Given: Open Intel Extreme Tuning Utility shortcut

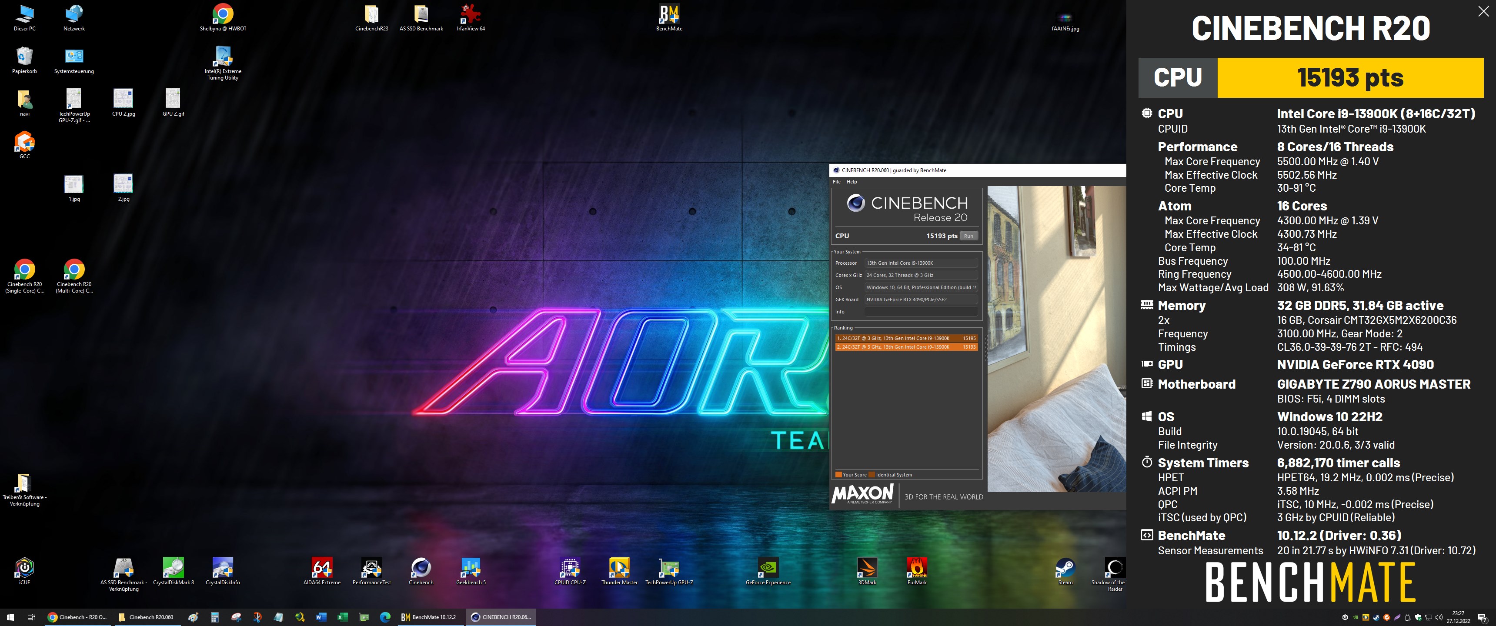Looking at the screenshot, I should [x=223, y=63].
